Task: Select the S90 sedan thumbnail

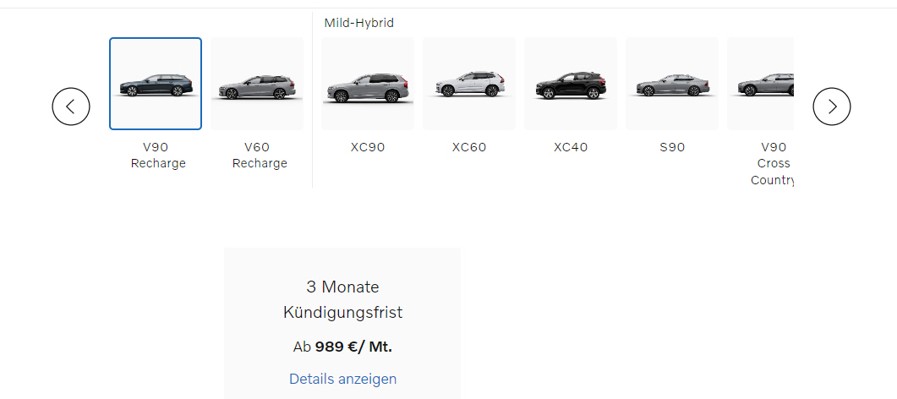Action: (x=672, y=84)
